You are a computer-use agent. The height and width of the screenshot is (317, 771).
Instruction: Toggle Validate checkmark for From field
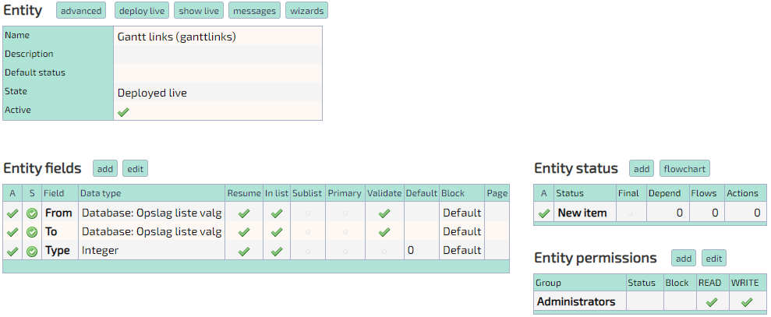point(384,213)
